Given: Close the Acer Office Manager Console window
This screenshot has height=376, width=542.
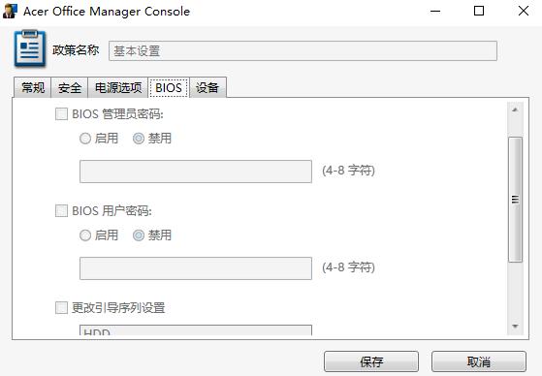Looking at the screenshot, I should click(x=524, y=11).
